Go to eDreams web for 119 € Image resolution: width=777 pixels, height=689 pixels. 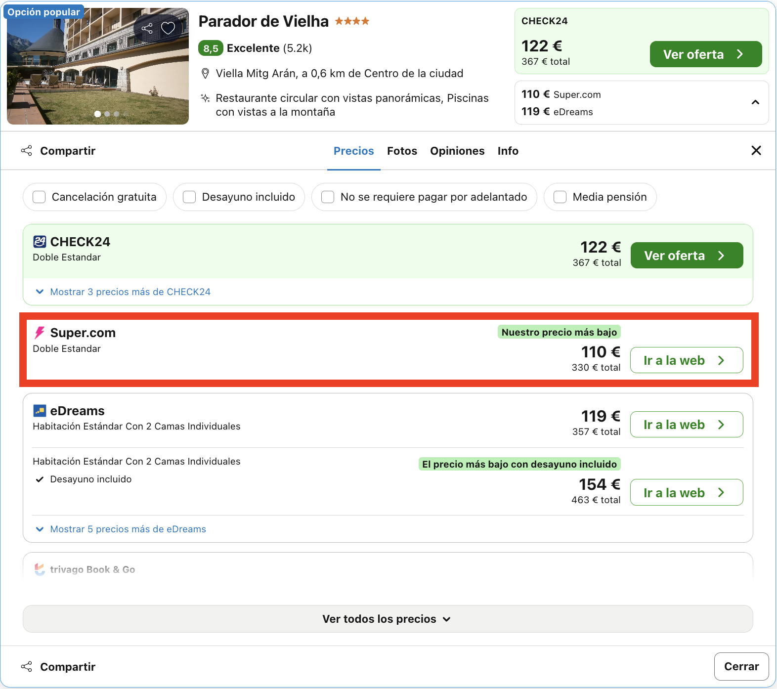687,425
